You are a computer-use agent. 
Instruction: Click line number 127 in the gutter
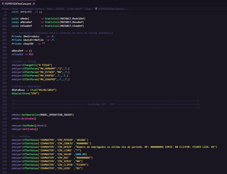pyautogui.click(x=4, y=115)
